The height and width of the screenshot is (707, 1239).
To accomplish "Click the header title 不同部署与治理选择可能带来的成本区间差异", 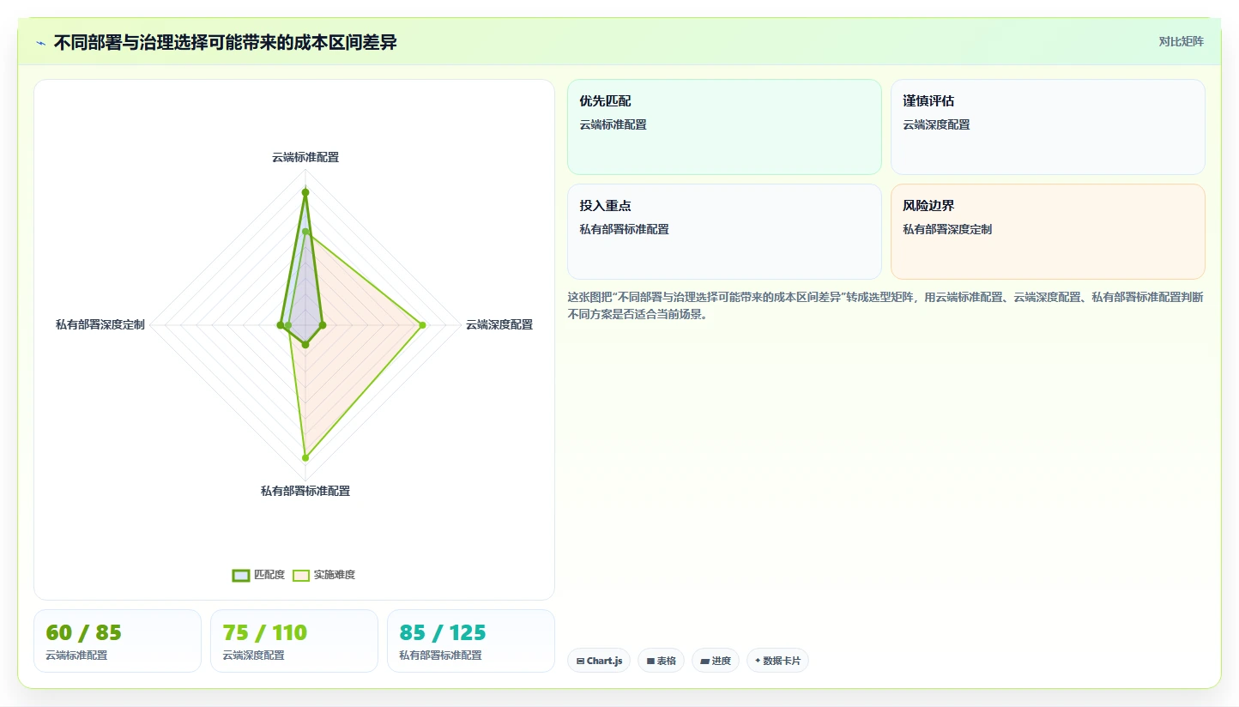I will click(225, 42).
